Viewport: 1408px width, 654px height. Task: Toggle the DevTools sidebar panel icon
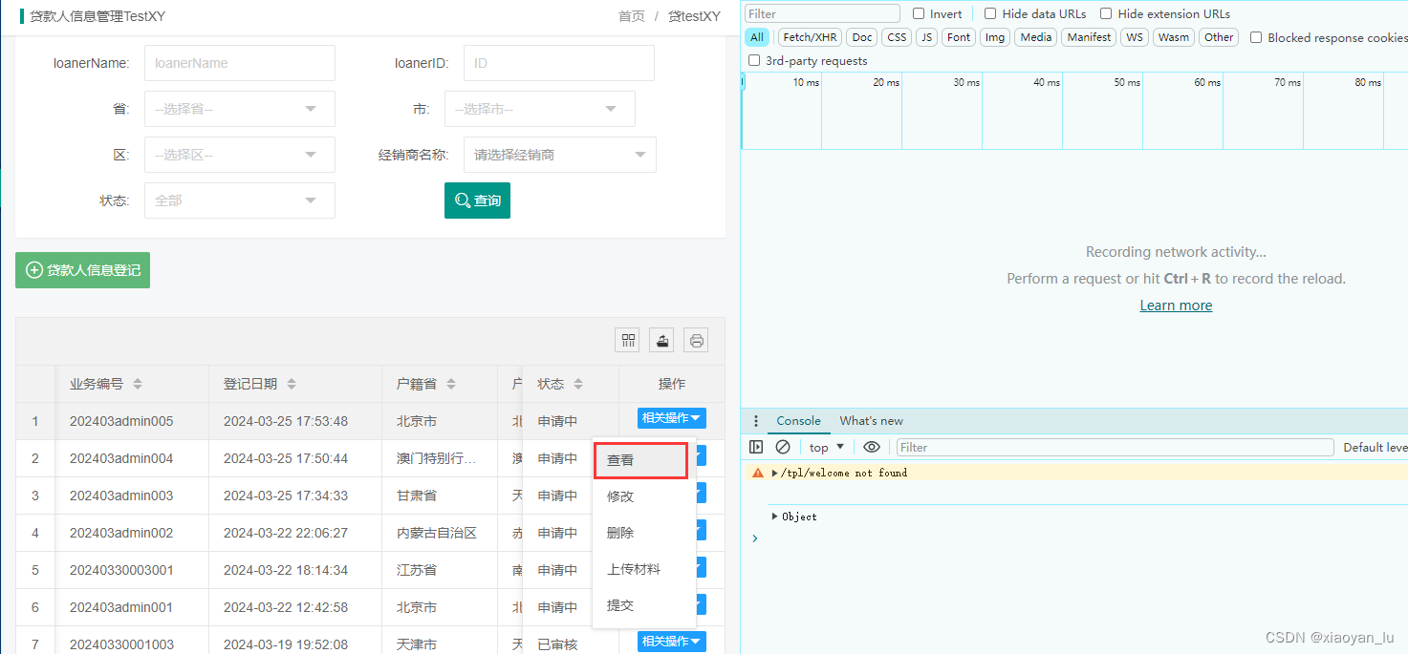[x=756, y=446]
